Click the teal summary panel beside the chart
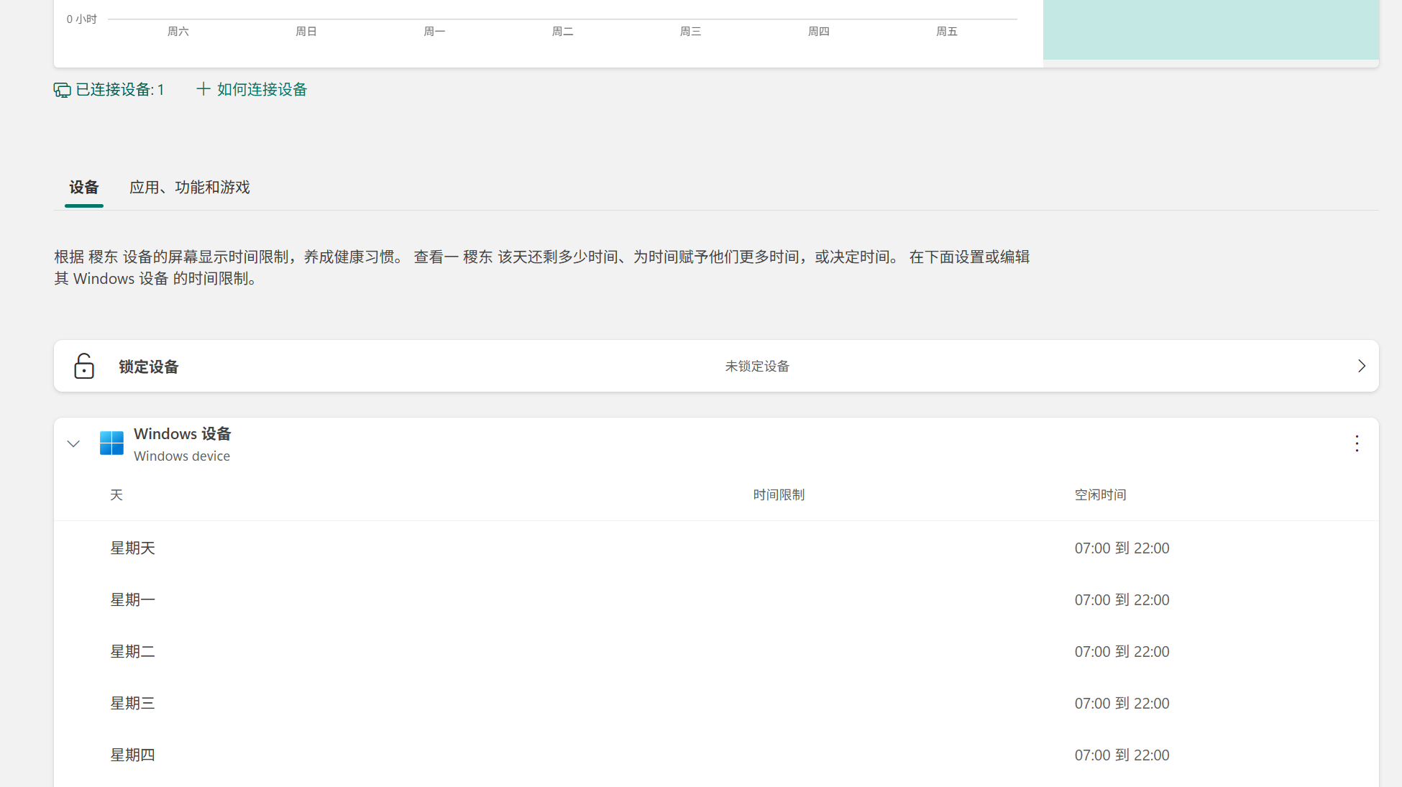Image resolution: width=1402 pixels, height=787 pixels. (x=1211, y=29)
